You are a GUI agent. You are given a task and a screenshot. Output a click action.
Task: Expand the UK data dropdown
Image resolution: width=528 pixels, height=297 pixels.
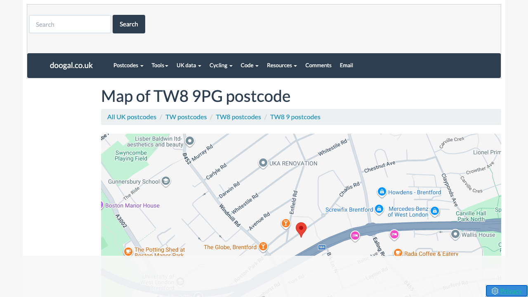[189, 65]
